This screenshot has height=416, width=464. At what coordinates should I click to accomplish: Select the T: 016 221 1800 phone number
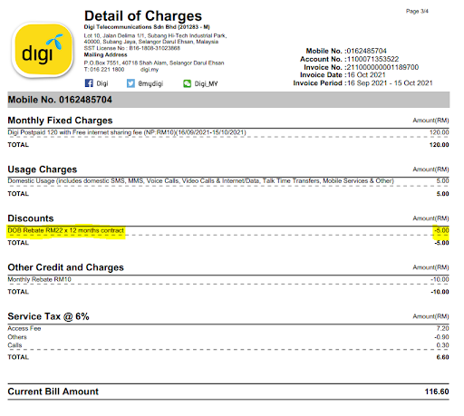(x=104, y=70)
